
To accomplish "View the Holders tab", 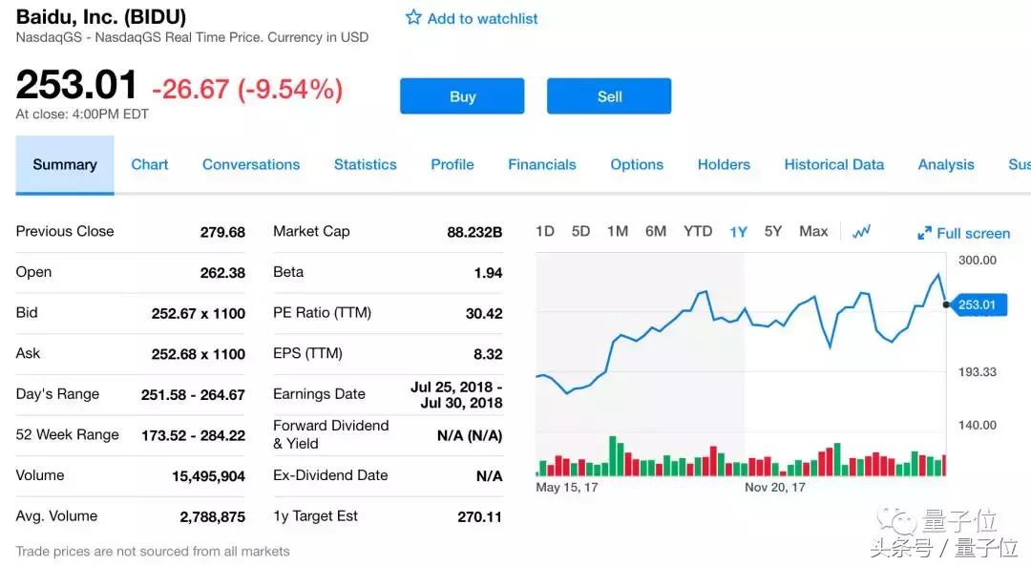I will [x=724, y=164].
